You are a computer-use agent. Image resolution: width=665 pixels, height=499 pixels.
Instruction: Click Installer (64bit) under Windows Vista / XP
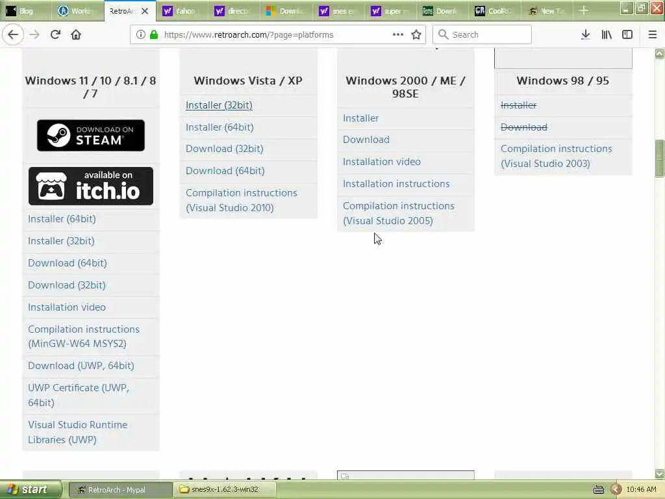(220, 127)
